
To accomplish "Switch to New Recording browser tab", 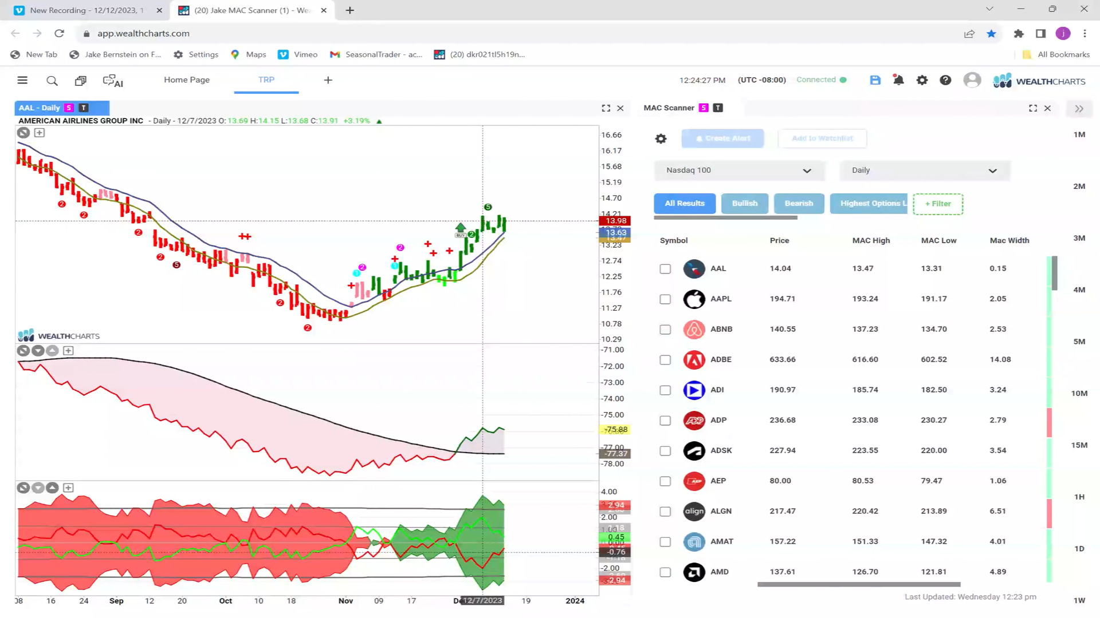I will tap(86, 10).
